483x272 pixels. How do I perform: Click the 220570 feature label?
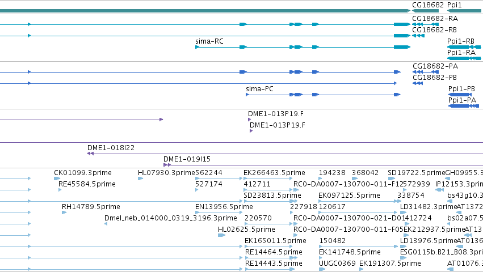[x=258, y=219]
